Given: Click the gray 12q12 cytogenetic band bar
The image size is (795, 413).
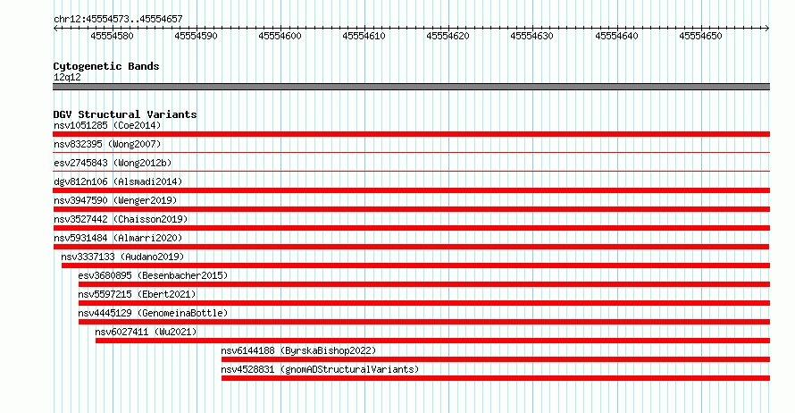Looking at the screenshot, I should point(411,87).
